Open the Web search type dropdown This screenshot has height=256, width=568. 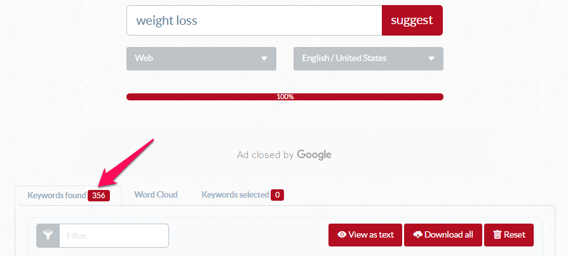point(201,58)
